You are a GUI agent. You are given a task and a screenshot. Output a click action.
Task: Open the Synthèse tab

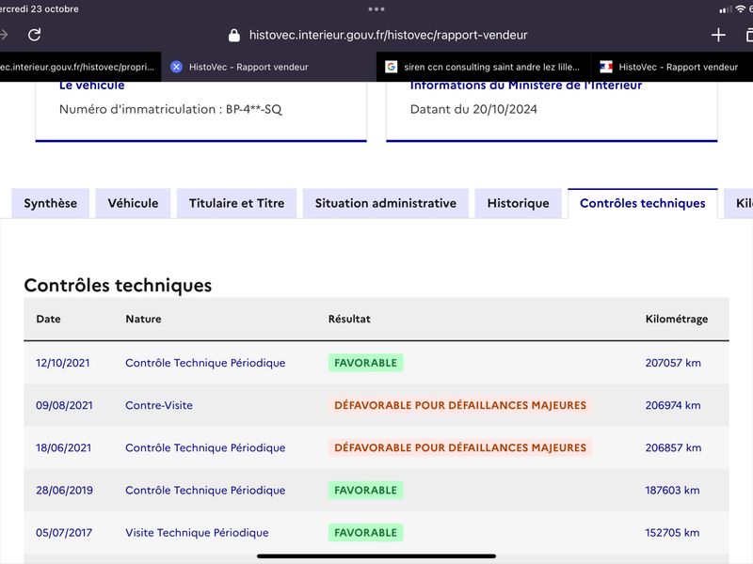pos(51,203)
